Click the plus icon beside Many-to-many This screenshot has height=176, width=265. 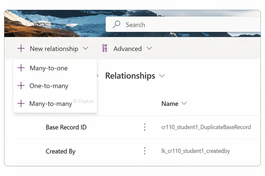(x=21, y=103)
